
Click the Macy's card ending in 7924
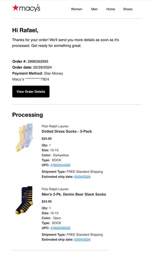pos(31,79)
